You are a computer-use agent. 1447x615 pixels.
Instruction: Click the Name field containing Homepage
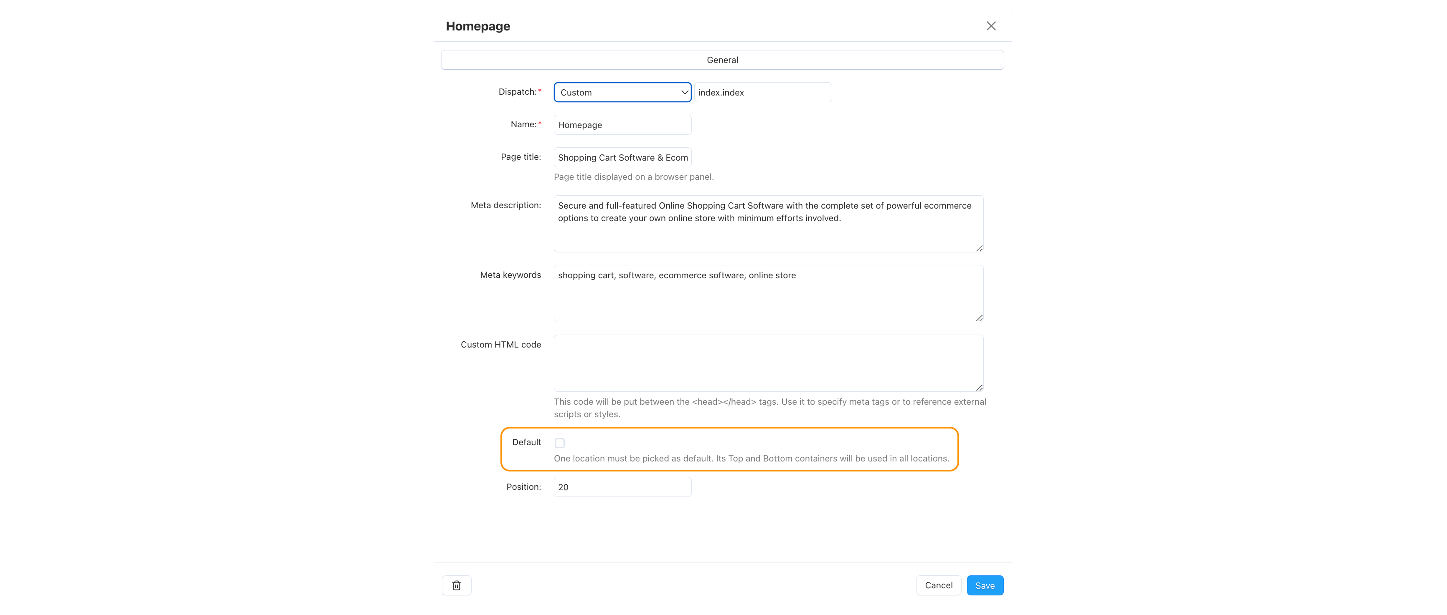(x=622, y=125)
